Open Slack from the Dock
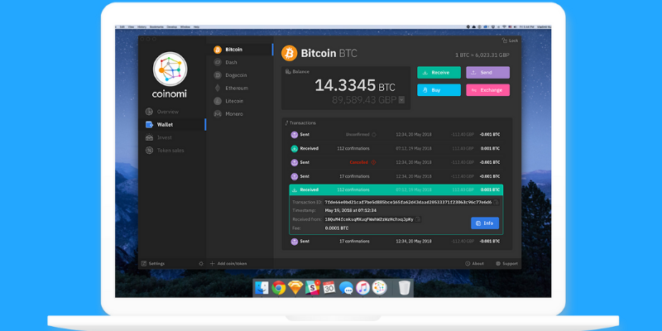The image size is (662, 331). pyautogui.click(x=313, y=288)
